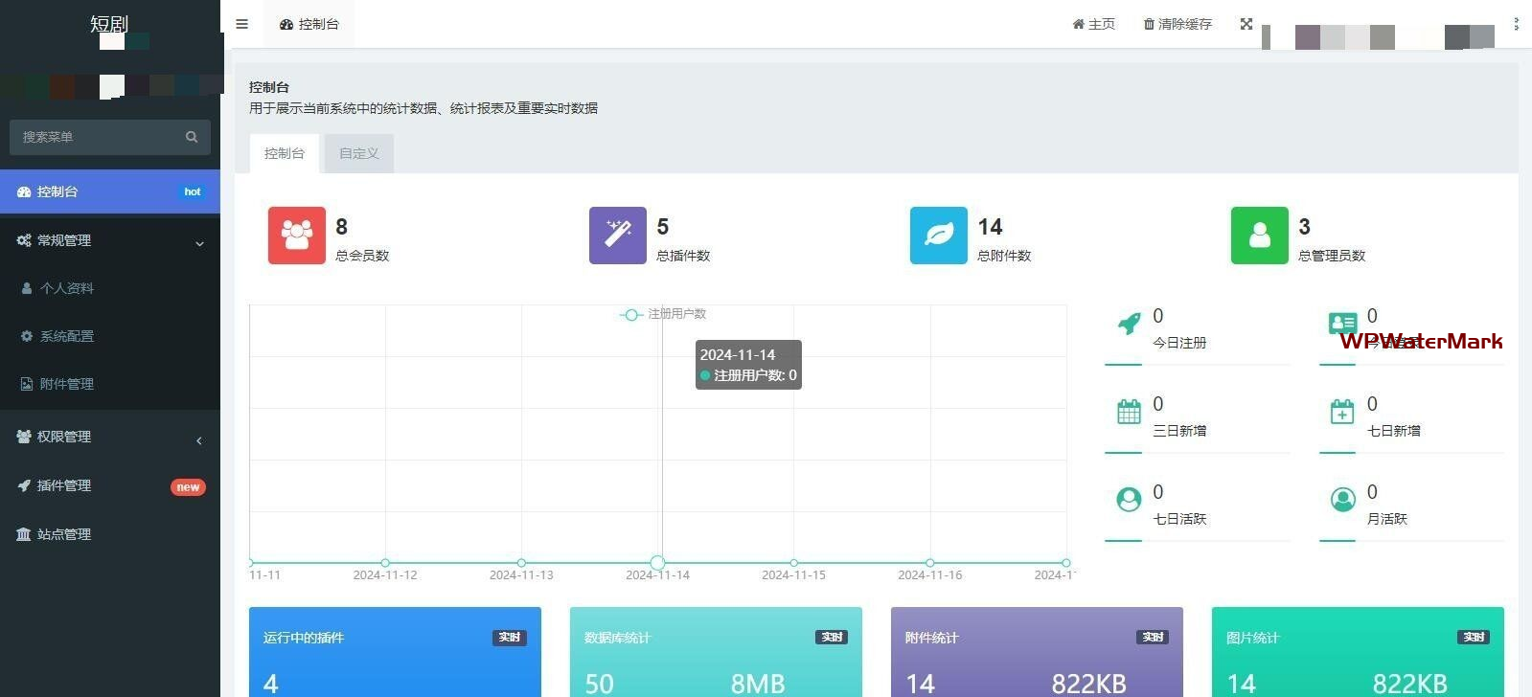Click the 搜索菜单 search input field
Viewport: 1532px width, 697px height.
point(96,137)
